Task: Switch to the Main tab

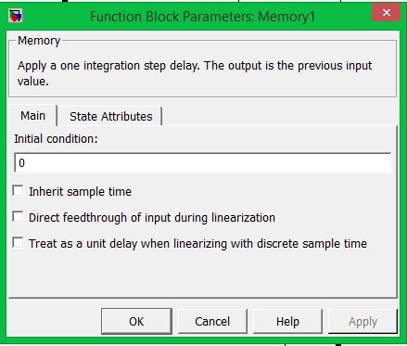Action: 32,116
